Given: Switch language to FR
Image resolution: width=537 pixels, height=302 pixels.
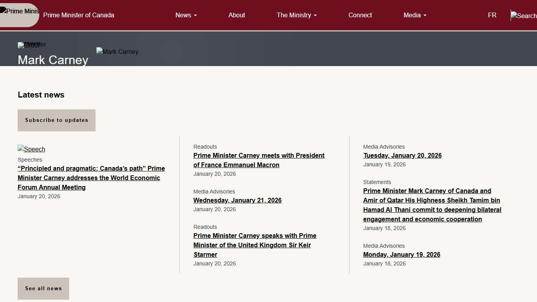Looking at the screenshot, I should [x=492, y=15].
